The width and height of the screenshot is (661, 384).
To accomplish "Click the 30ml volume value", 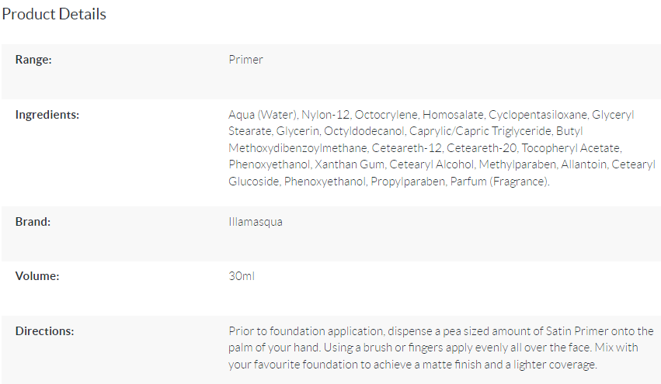I will (242, 276).
